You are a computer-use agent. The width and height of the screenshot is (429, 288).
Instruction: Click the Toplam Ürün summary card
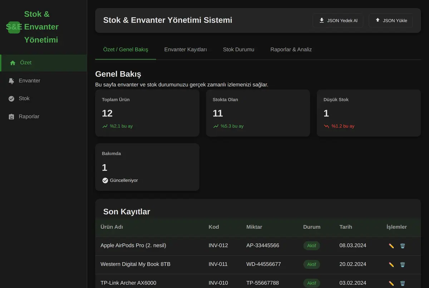pyautogui.click(x=147, y=113)
